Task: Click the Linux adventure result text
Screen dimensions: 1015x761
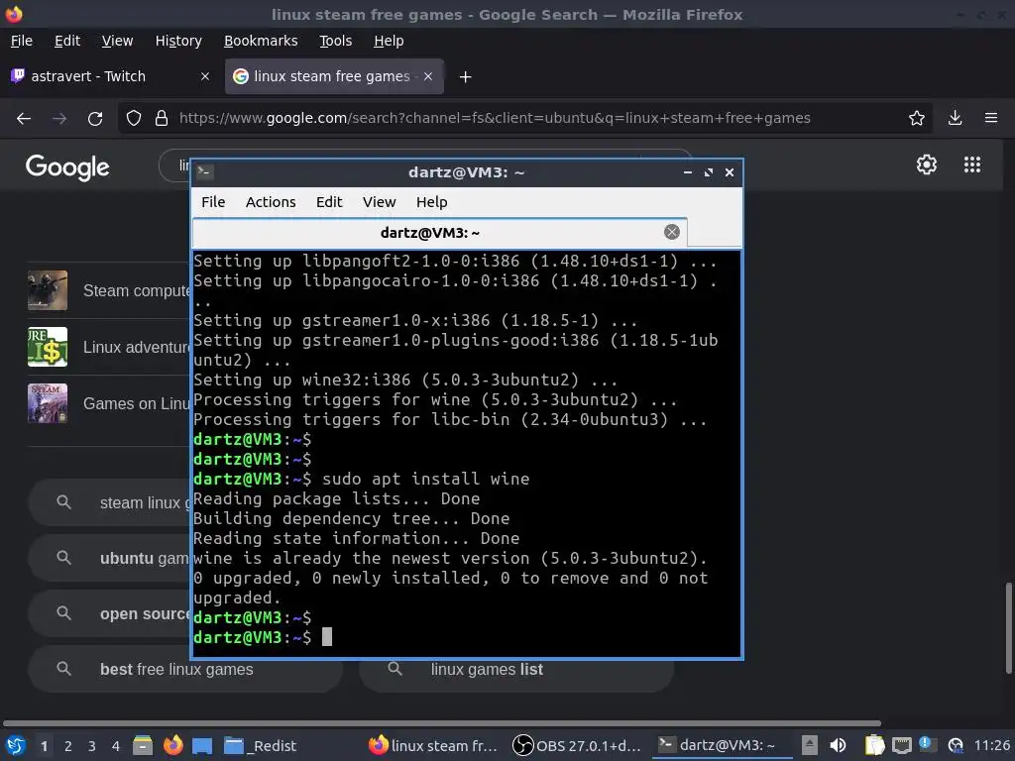Action: (137, 348)
